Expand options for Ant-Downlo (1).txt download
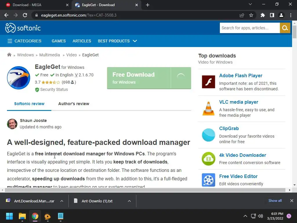297x223 pixels. click(129, 201)
